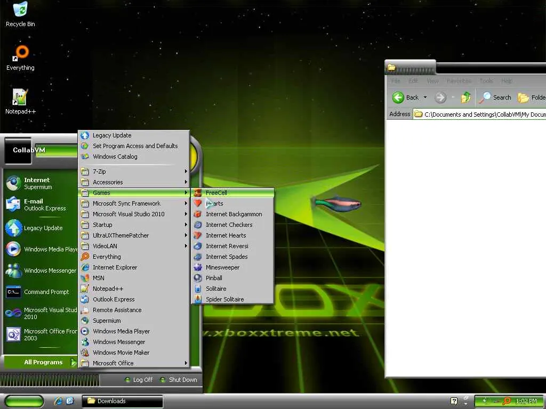Open Internet Checkers in Games submenu
546x409 pixels.
coord(232,225)
